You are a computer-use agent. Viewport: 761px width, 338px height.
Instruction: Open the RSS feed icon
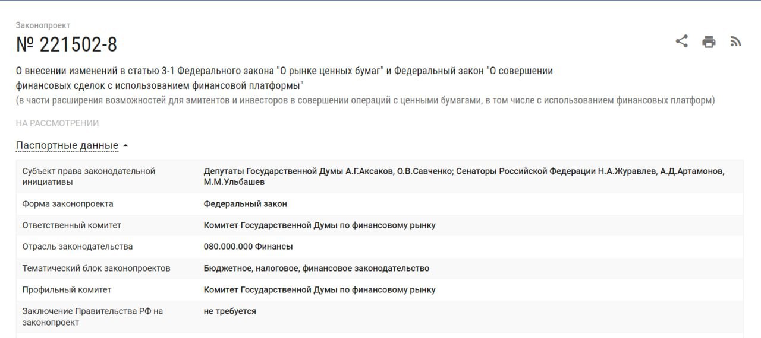click(x=736, y=42)
